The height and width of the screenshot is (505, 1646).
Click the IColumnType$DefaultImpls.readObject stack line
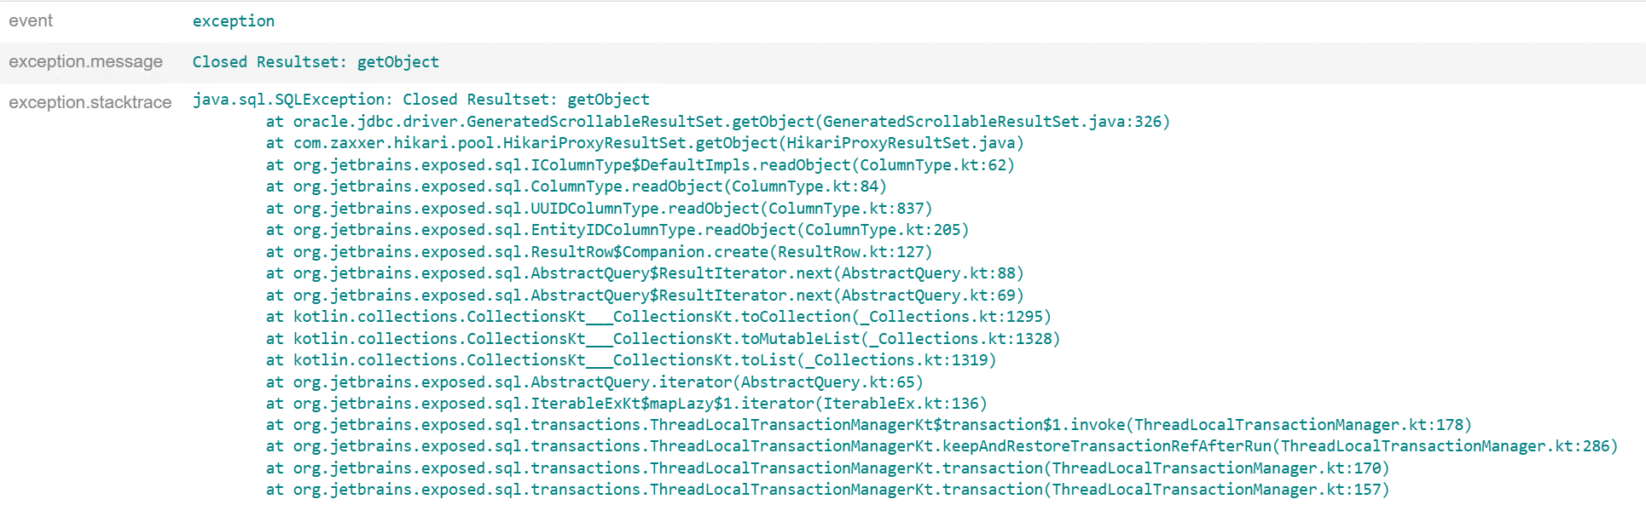pos(640,165)
